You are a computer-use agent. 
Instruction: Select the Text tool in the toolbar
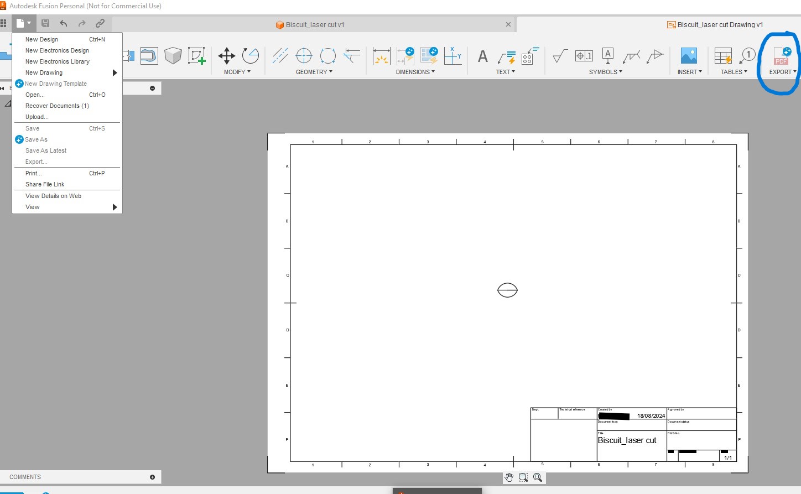(x=482, y=55)
